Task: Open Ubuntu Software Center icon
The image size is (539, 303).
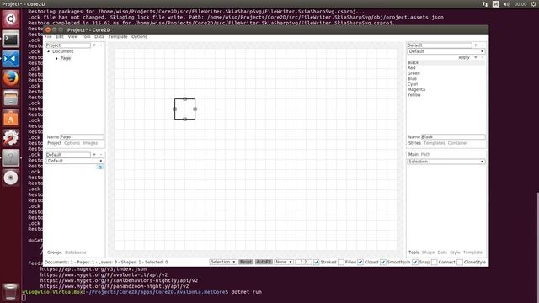Action: (11, 119)
